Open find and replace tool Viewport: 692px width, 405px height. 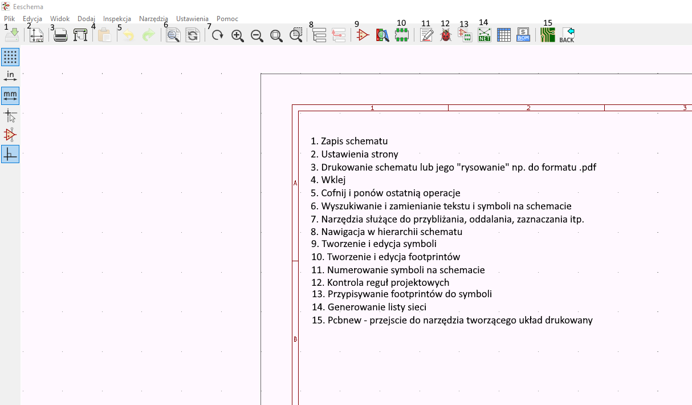click(192, 35)
